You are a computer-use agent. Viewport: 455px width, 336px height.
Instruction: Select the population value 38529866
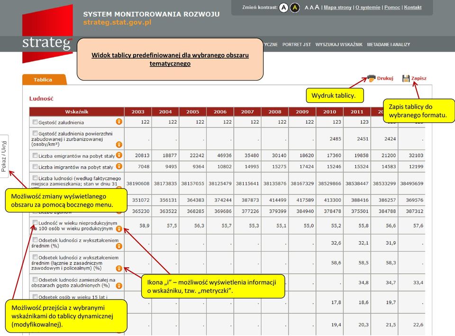tap(330, 183)
